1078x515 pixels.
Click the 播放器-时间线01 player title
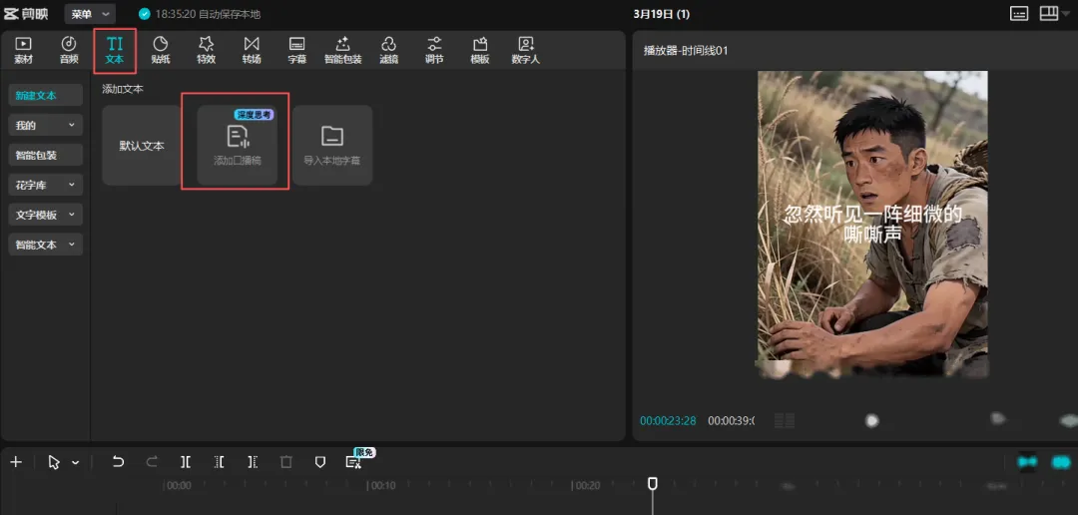(686, 50)
